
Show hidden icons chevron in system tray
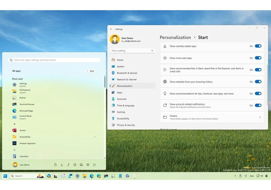pyautogui.click(x=235, y=176)
